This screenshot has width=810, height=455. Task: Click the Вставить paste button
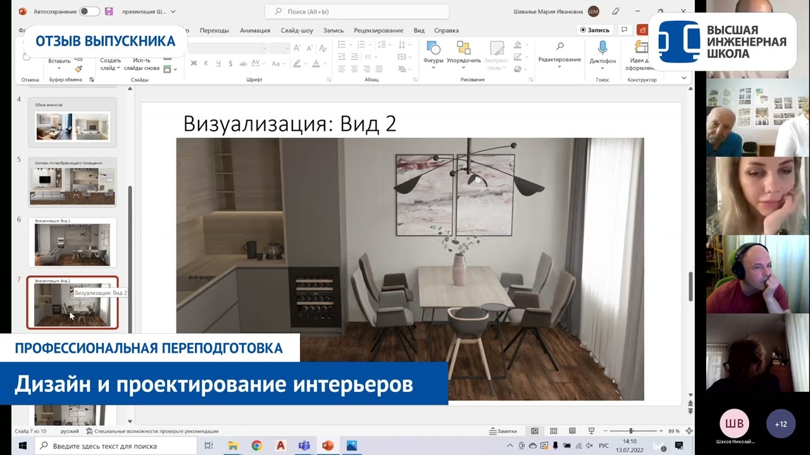[59, 62]
